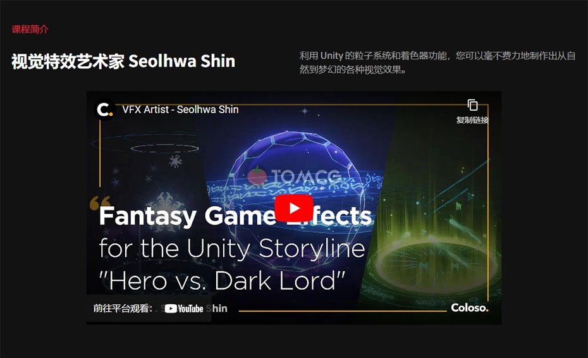Open the YouTube logo link
The height and width of the screenshot is (358, 588).
[x=184, y=309]
